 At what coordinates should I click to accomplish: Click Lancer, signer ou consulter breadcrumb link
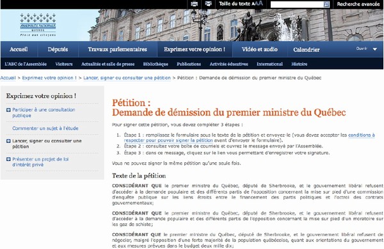click(127, 78)
